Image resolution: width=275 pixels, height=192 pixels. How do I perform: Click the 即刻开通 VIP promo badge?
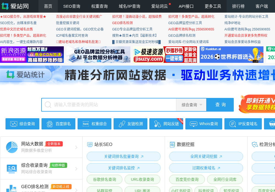click(x=257, y=104)
